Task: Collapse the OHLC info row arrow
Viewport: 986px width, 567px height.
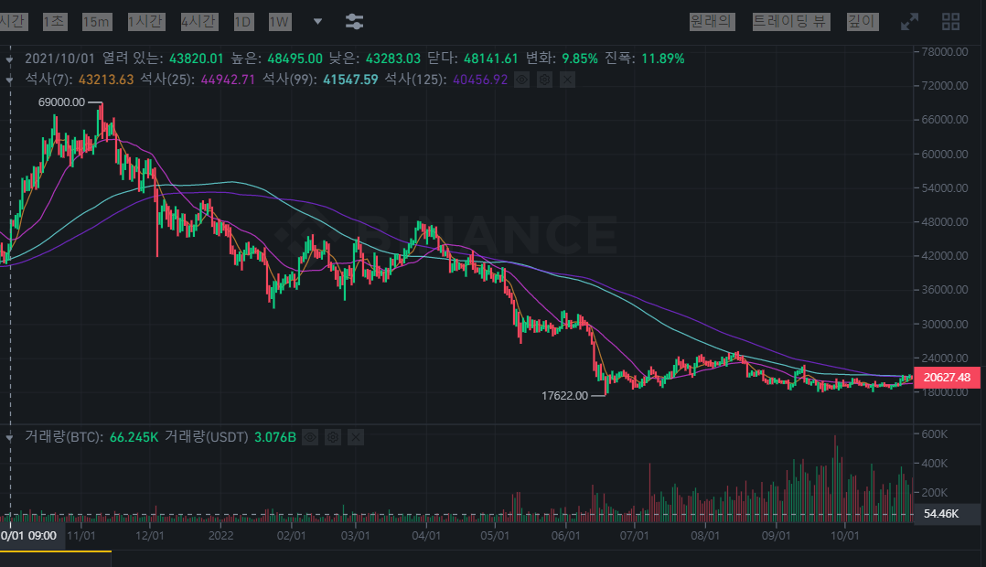Action: [9, 59]
